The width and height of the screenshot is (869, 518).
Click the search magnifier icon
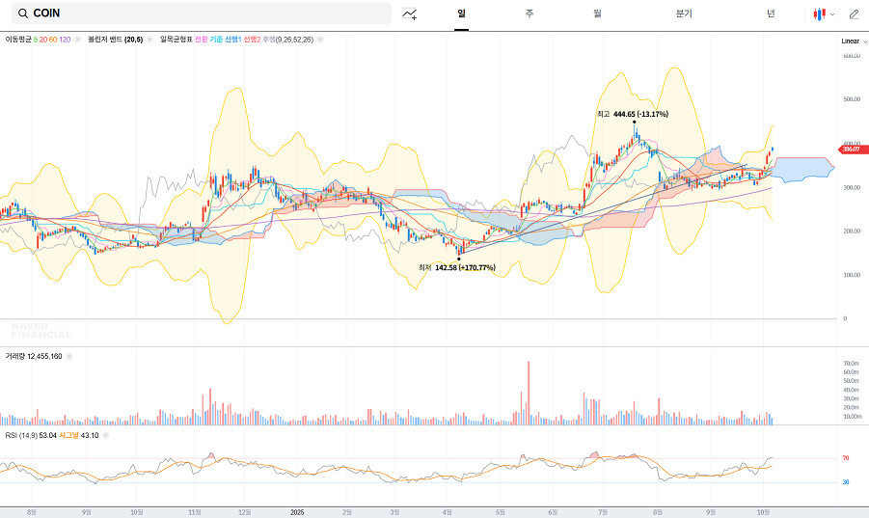coord(22,14)
